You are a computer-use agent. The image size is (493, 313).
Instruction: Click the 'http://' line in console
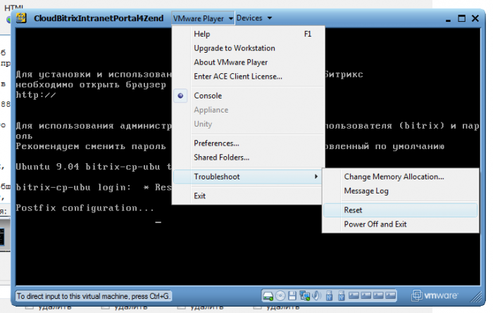click(36, 95)
